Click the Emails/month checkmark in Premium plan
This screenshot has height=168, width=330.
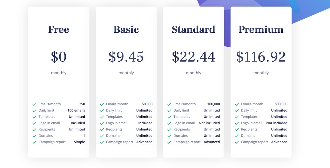237,104
